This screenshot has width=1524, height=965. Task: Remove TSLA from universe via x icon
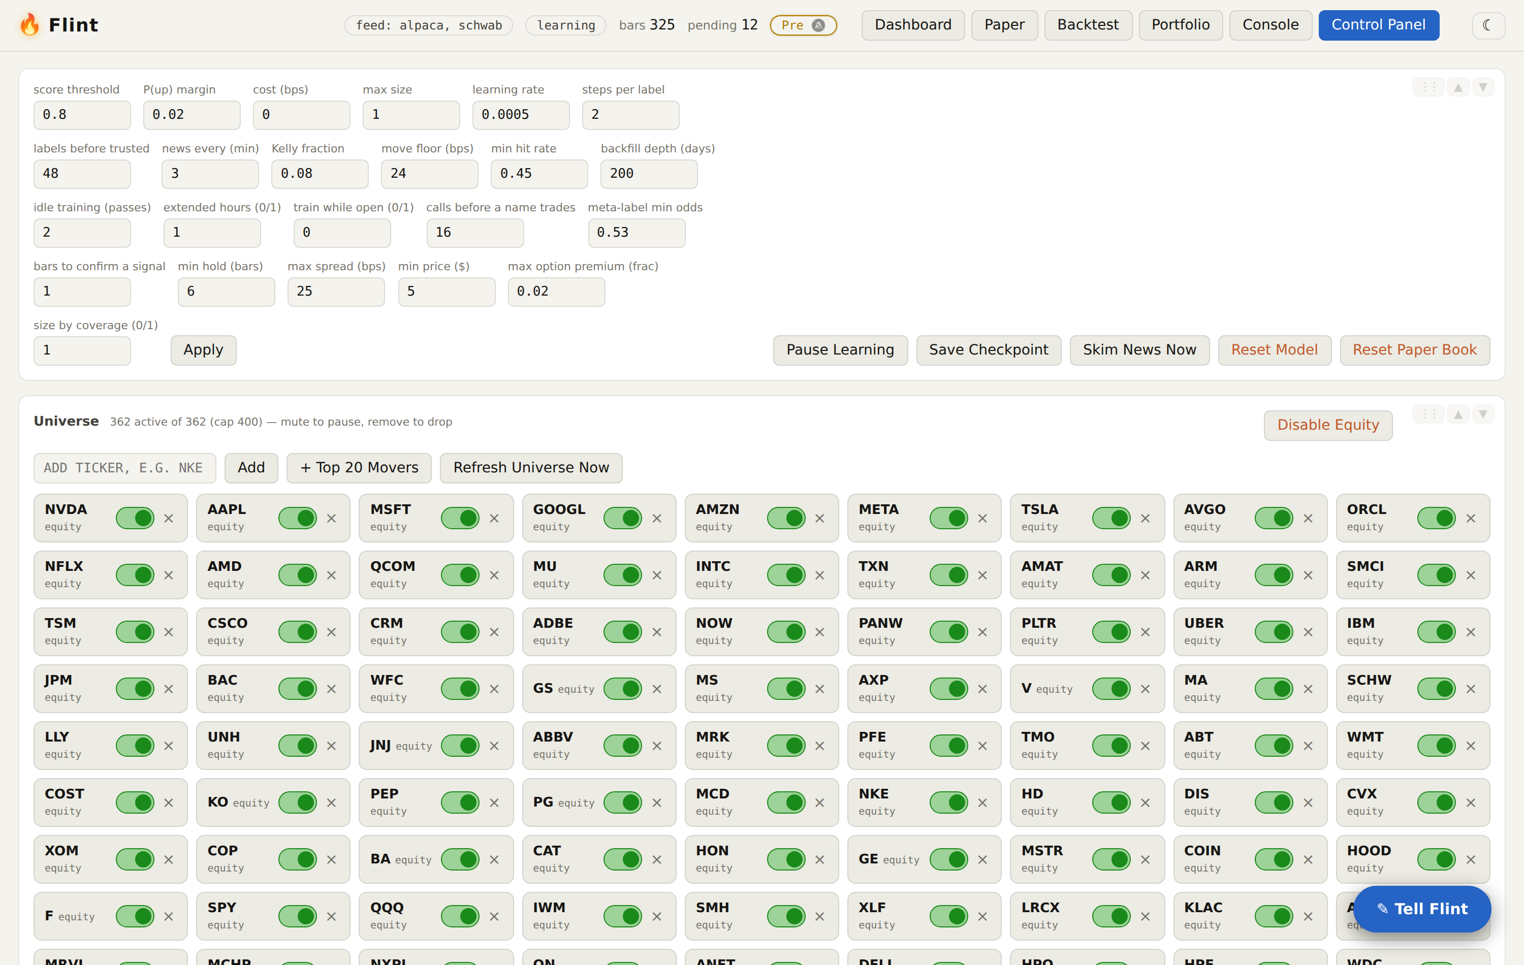click(1145, 518)
